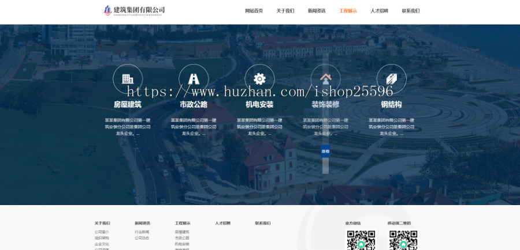Open the 装饰装修 category heading
Screen dimensions: 520x250
[325, 105]
